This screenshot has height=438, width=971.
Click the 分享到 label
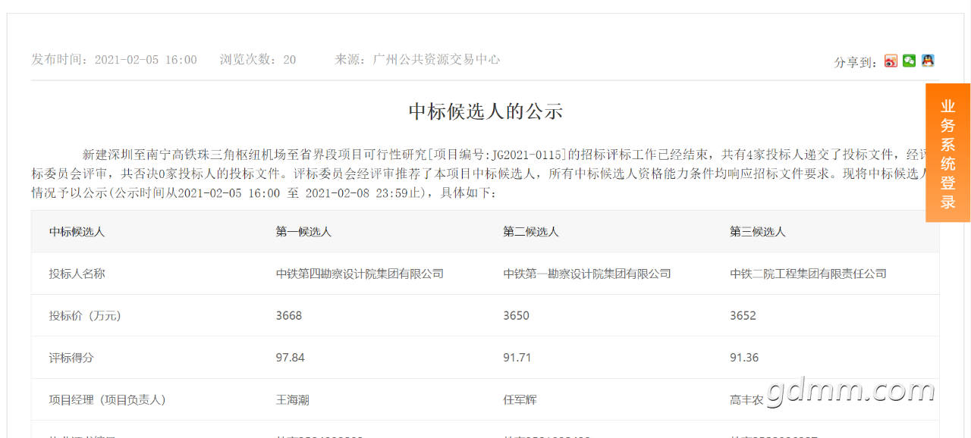tap(856, 62)
